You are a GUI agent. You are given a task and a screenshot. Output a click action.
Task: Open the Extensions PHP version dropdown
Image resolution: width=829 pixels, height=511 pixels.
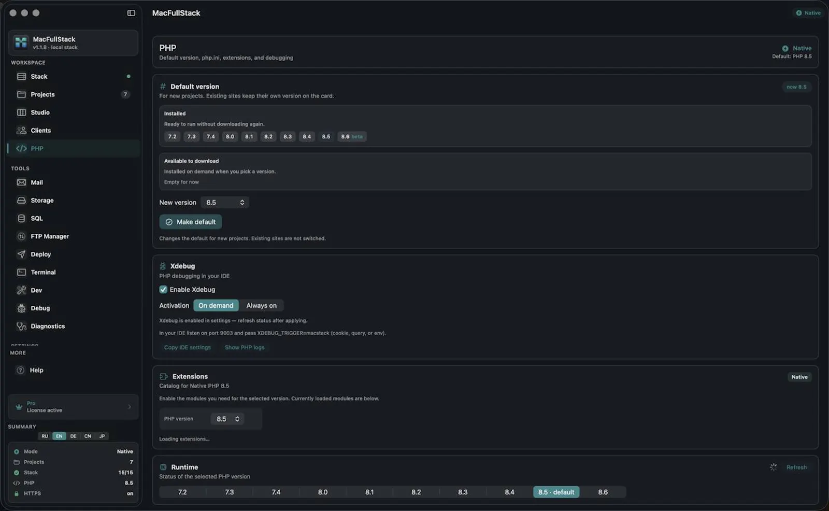[x=227, y=419]
